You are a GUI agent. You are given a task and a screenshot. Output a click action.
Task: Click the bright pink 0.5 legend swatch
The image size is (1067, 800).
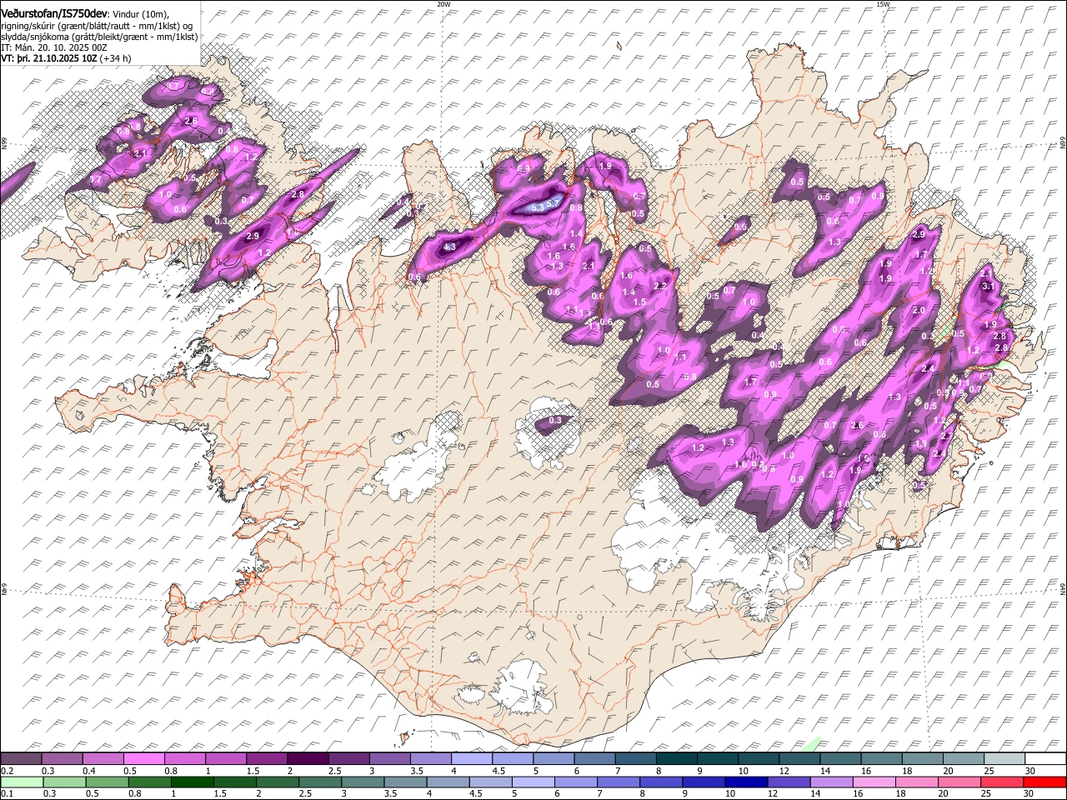(146, 759)
